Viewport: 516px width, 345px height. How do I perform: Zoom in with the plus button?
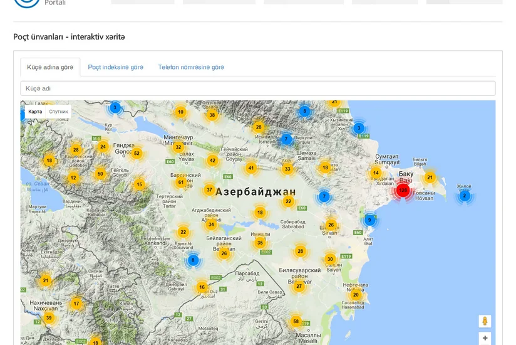[x=485, y=338]
